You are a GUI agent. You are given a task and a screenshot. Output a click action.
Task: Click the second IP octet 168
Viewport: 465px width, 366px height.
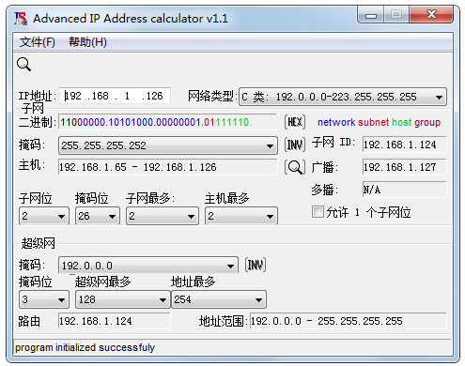100,96
